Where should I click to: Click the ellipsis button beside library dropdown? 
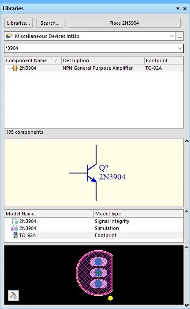pyautogui.click(x=179, y=36)
